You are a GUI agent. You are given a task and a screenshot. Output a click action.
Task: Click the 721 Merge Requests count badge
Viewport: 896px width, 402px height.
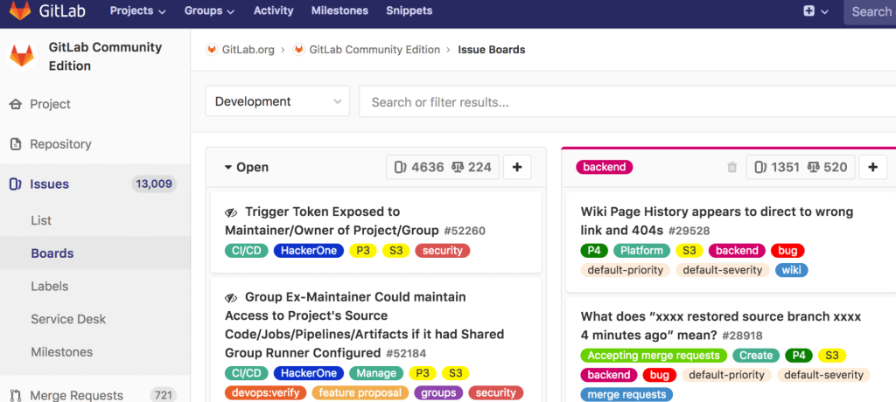pyautogui.click(x=164, y=395)
